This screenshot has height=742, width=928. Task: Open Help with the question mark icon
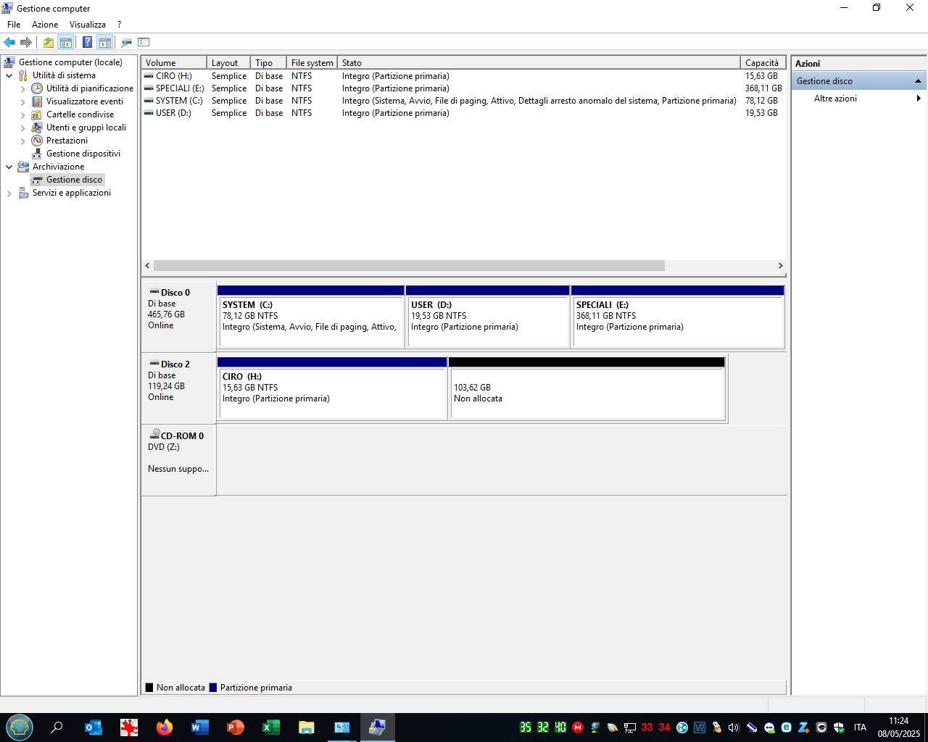[x=87, y=42]
